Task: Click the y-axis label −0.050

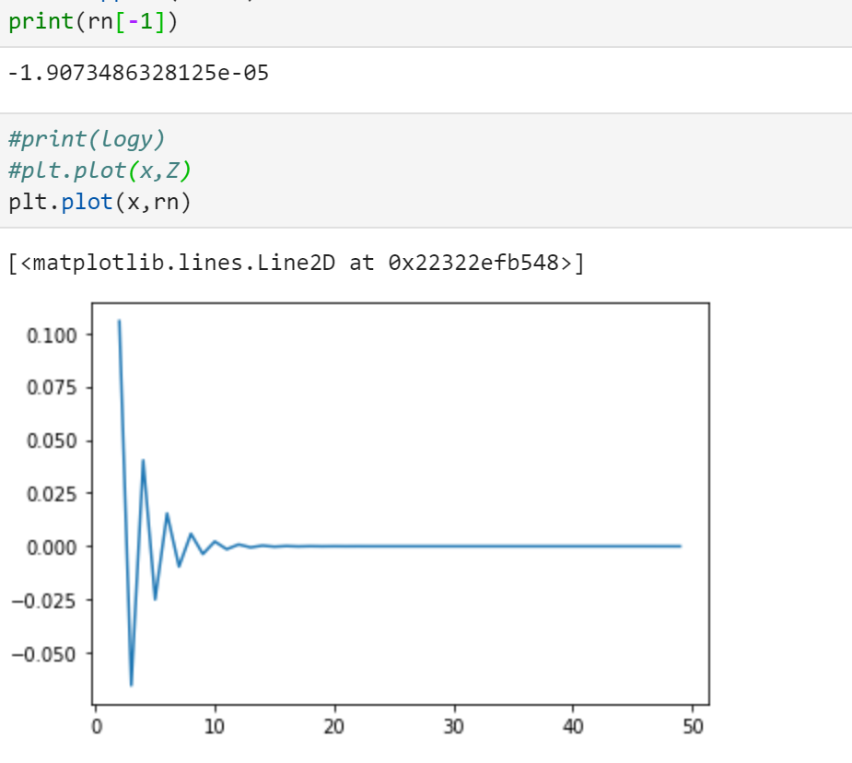Action: click(43, 653)
